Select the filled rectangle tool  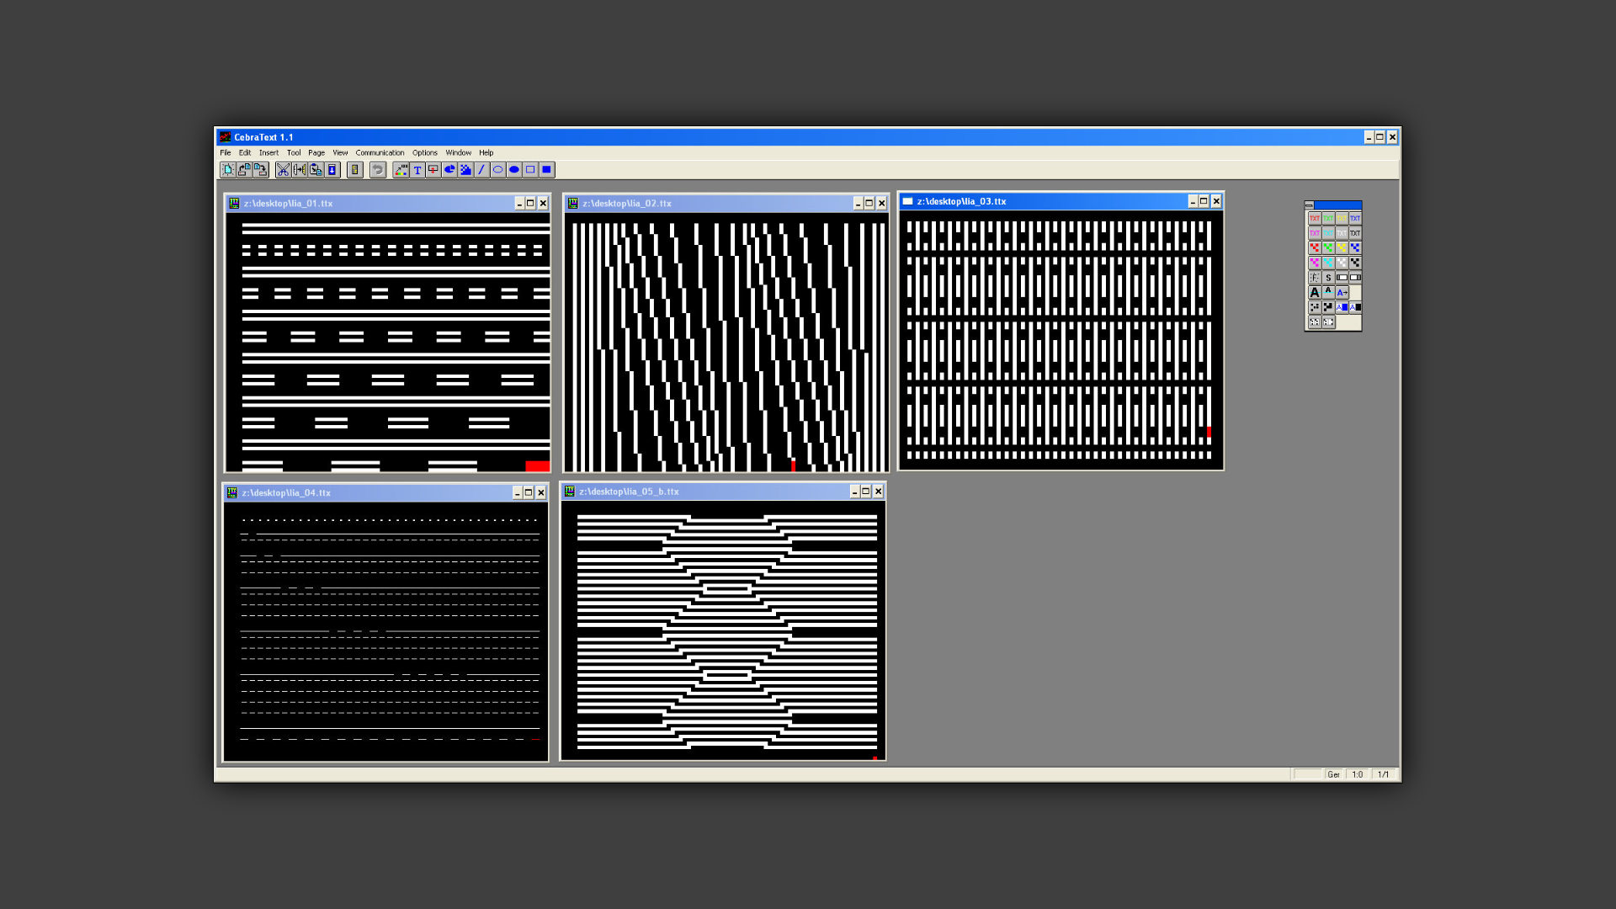546,170
